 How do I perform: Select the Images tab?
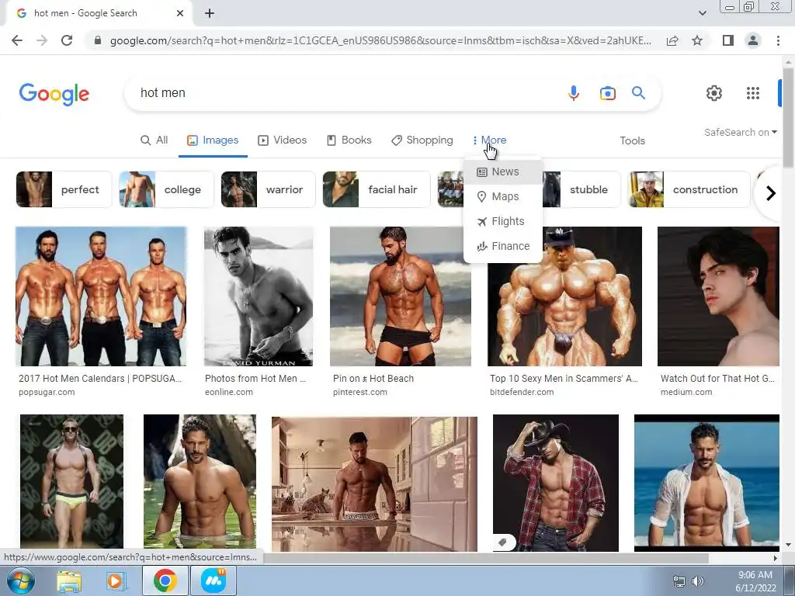point(213,140)
